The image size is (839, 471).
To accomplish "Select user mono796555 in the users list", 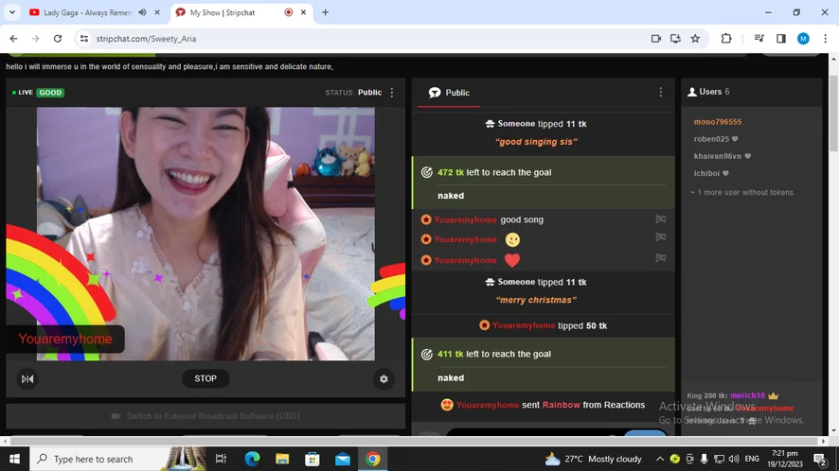I will tap(717, 122).
